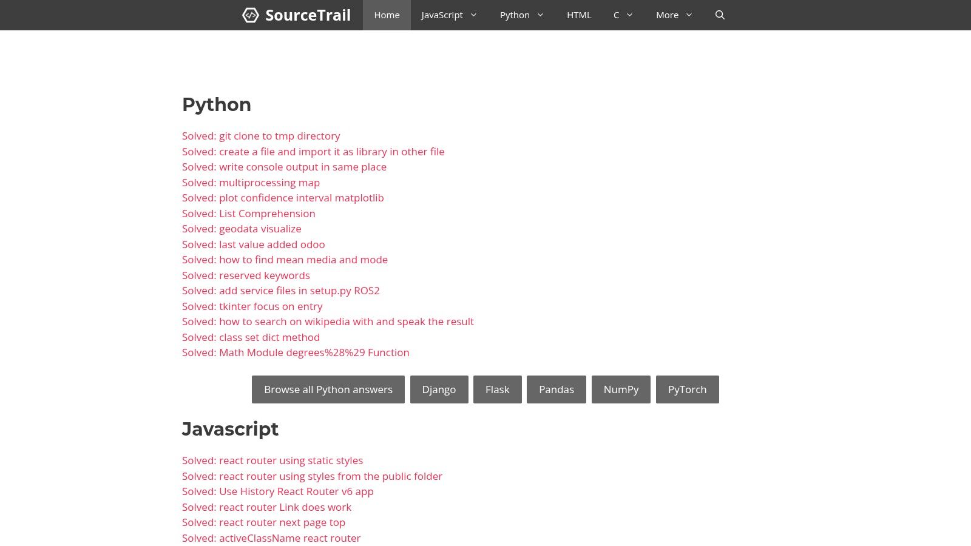This screenshot has width=971, height=546.
Task: Click the Pandas button
Action: [557, 389]
